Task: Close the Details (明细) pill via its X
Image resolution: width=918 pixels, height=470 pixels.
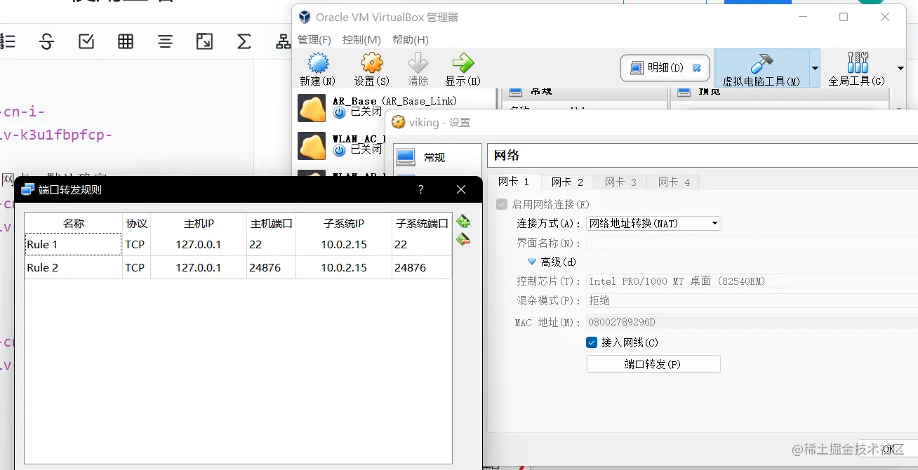Action: (696, 68)
